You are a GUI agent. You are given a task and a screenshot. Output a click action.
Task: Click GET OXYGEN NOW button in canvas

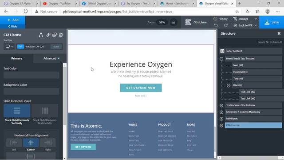click(x=141, y=88)
